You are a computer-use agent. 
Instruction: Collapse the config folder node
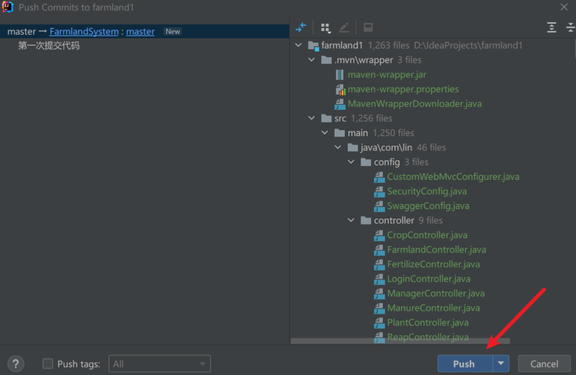click(351, 162)
